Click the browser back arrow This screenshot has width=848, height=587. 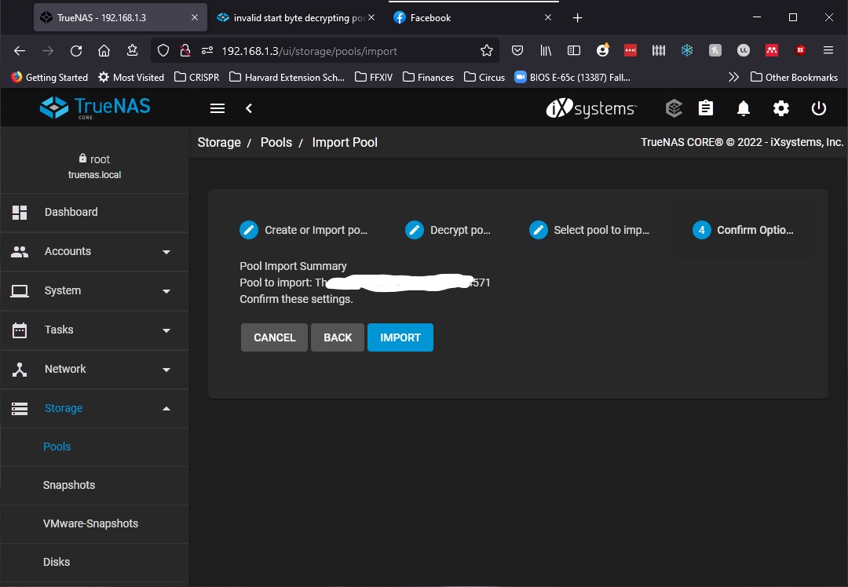20,51
